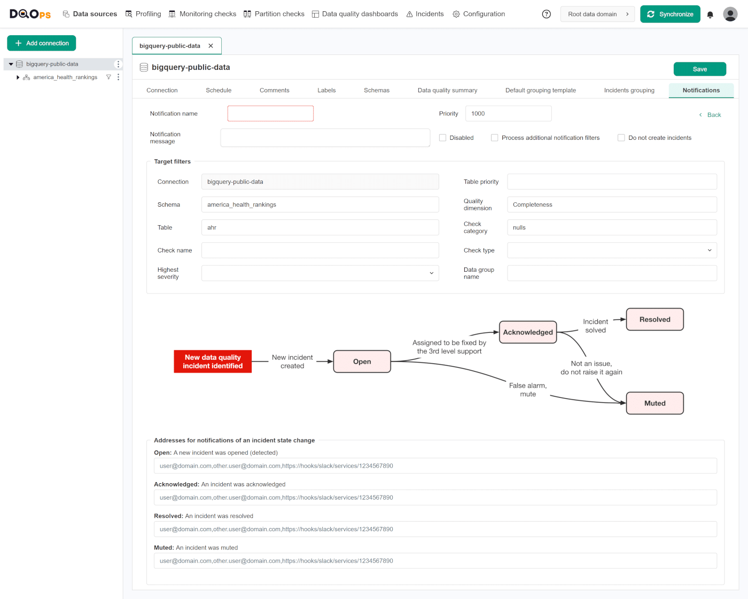Open the notifications bell
The width and height of the screenshot is (748, 599).
(710, 14)
